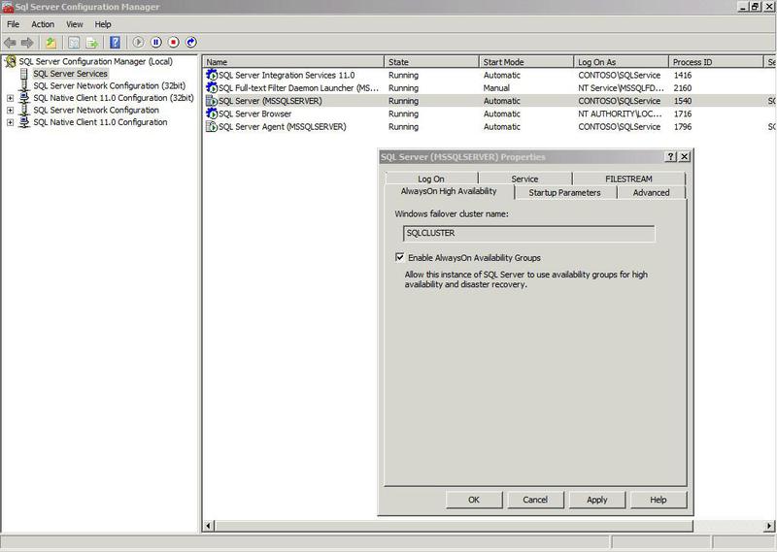The width and height of the screenshot is (777, 552).
Task: Click Process ID value 1540
Action: pyautogui.click(x=683, y=101)
